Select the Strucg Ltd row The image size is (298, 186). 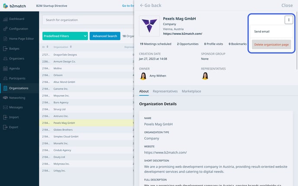87,109
